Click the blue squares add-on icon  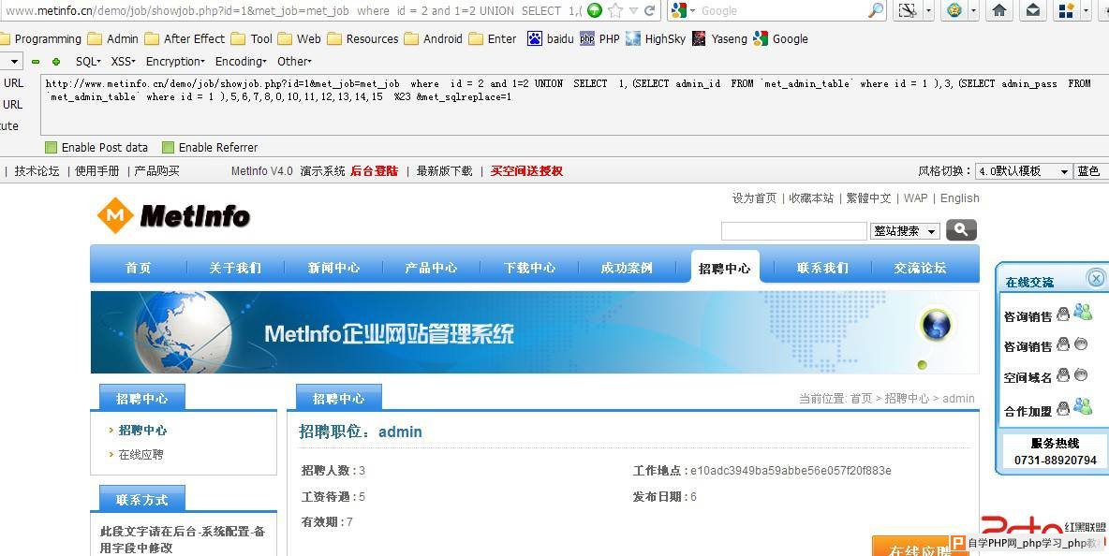tap(1067, 10)
